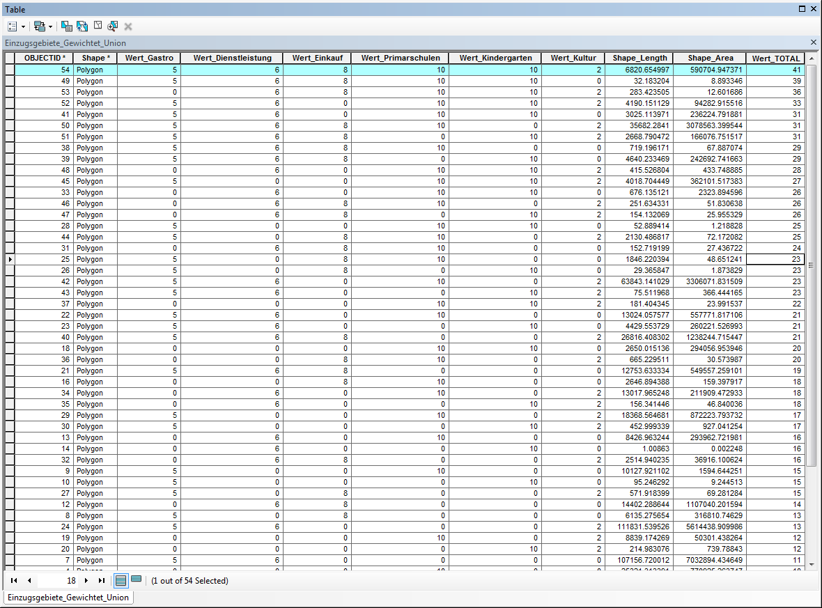Move to the next record
Viewport: 822px width, 608px height.
click(86, 580)
